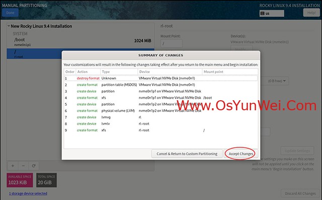Sort by the Order column header
The width and height of the screenshot is (322, 200).
point(70,72)
